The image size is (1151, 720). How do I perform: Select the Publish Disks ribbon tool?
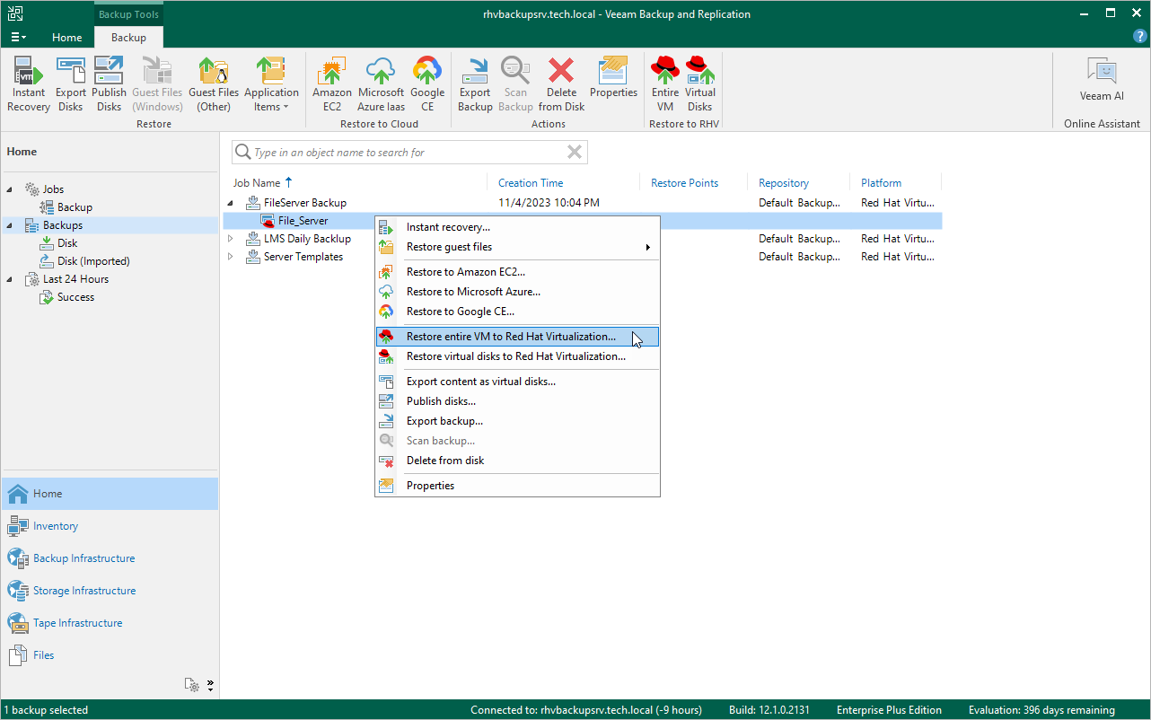(110, 83)
